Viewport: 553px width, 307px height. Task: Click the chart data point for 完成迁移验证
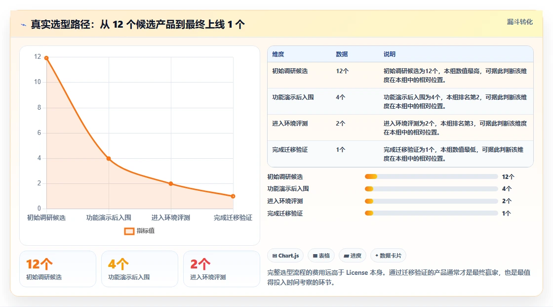233,196
